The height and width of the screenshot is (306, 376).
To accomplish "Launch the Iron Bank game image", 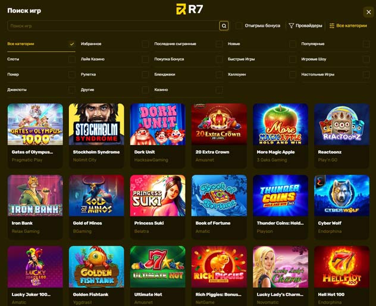I will coord(35,195).
